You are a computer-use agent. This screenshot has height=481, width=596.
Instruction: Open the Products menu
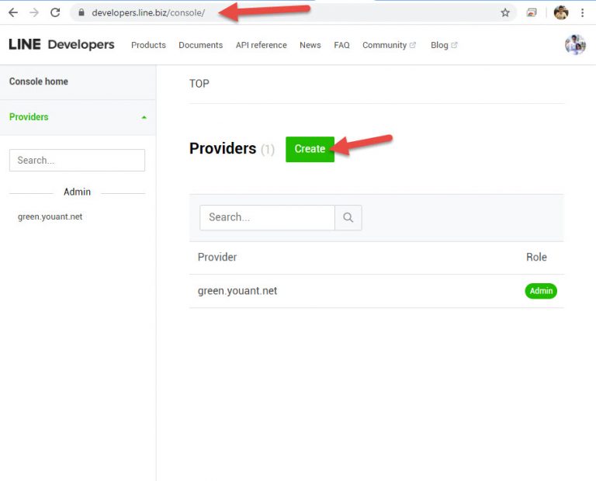coord(148,45)
